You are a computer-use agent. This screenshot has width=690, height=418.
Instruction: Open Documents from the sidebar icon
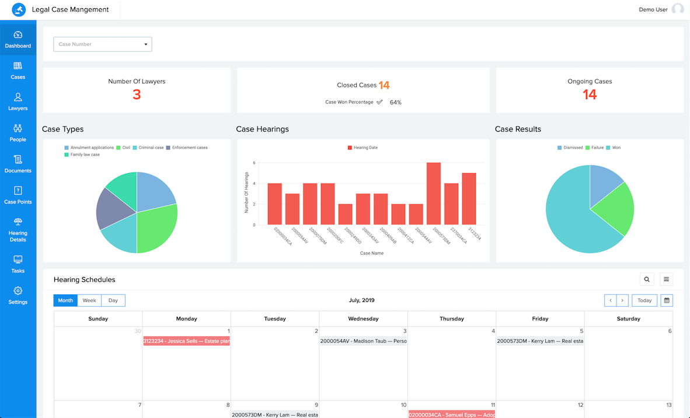[x=18, y=160]
